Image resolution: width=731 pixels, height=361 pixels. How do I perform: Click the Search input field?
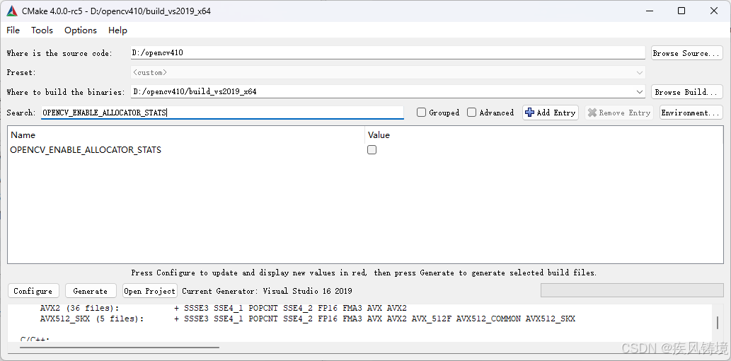(x=222, y=113)
